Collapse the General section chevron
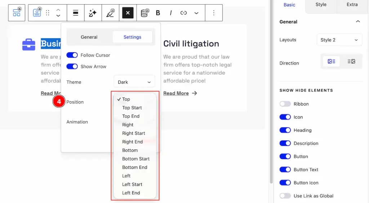 (x=358, y=22)
